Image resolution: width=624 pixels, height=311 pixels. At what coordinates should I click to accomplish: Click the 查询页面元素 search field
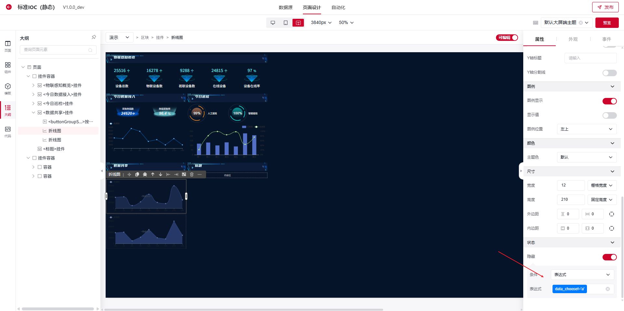[55, 50]
